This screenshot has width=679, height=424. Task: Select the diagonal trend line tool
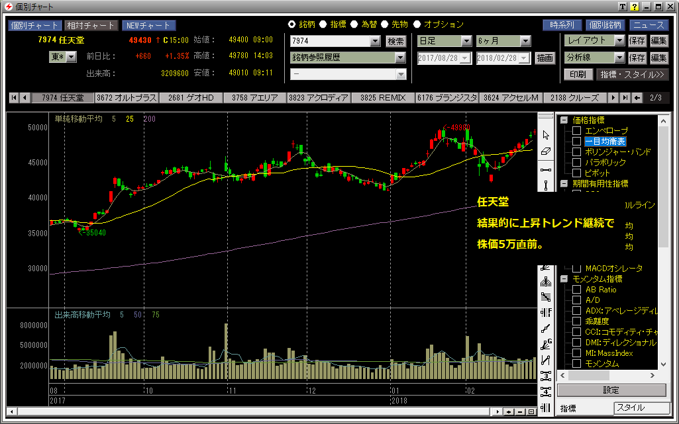546,329
